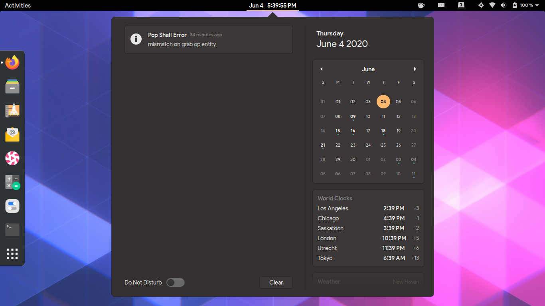Click the Tokyo world clock row
Image resolution: width=545 pixels, height=306 pixels.
pyautogui.click(x=368, y=258)
